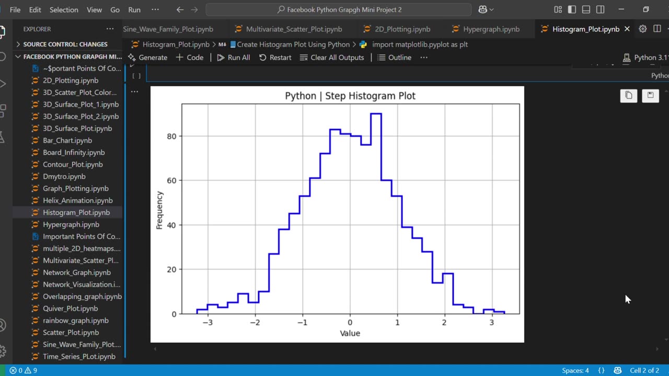Open the Go menu
Viewport: 669px width, 376px height.
[x=115, y=9]
